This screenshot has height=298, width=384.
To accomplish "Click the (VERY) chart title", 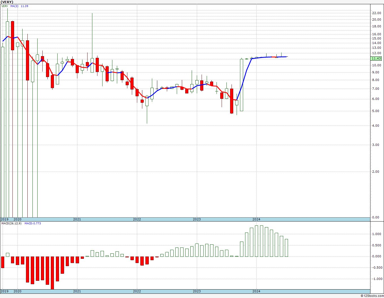I will pyautogui.click(x=7, y=2).
